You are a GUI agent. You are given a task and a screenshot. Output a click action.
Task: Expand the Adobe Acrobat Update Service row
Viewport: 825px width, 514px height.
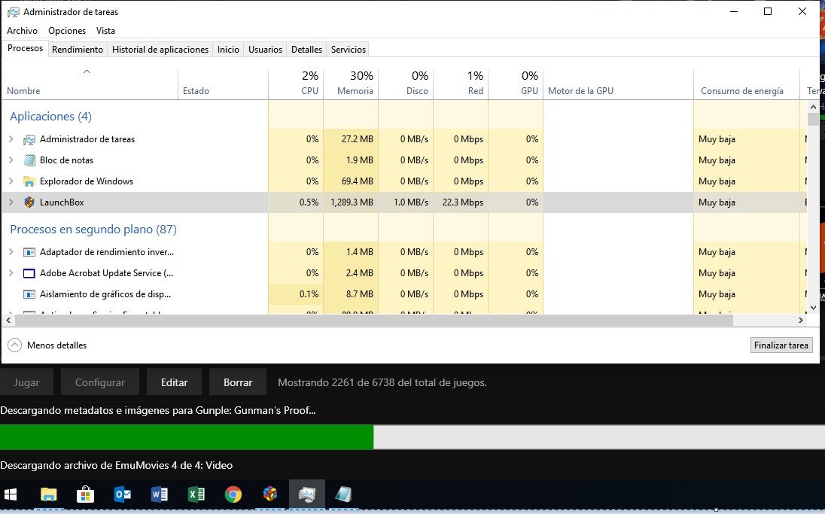pyautogui.click(x=11, y=273)
